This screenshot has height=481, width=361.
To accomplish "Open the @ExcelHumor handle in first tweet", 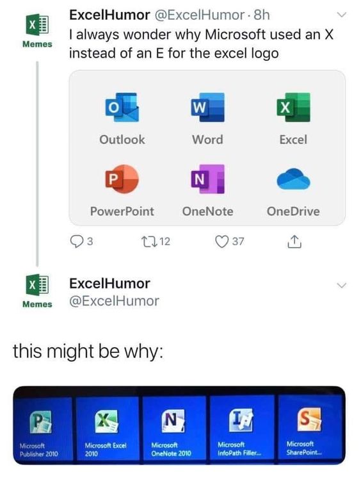I will [200, 15].
